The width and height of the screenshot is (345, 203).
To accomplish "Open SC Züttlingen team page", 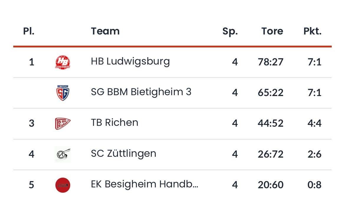I will coord(124,154).
